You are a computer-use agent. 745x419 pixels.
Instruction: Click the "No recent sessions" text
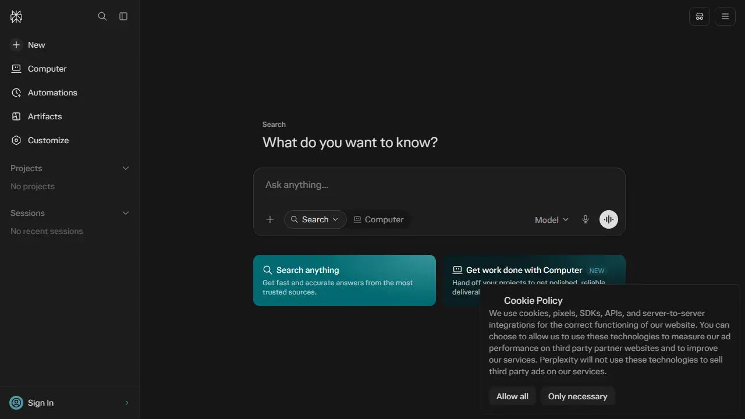[47, 231]
